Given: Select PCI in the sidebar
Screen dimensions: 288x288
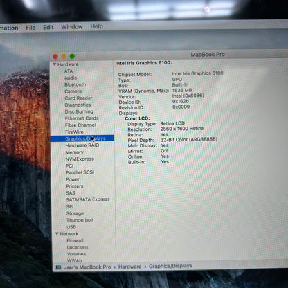Looking at the screenshot, I should [x=69, y=165].
